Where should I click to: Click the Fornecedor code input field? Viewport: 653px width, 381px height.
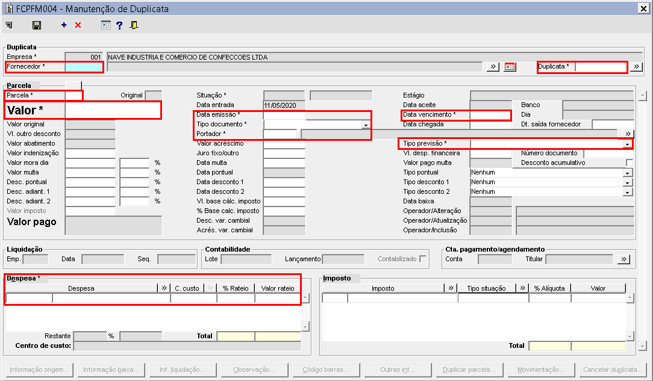coord(84,67)
